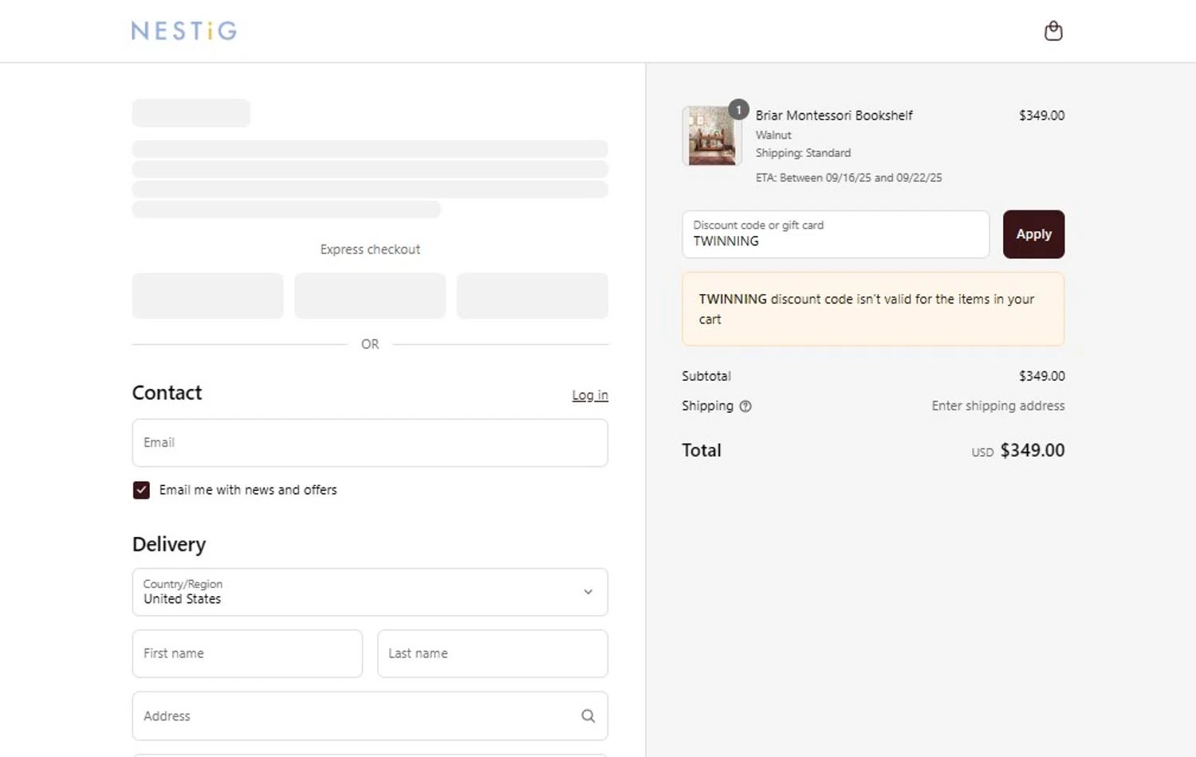The width and height of the screenshot is (1196, 757).
Task: Click the Nestig logo
Action: click(184, 31)
